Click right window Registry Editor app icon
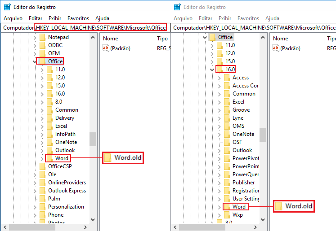336x231 pixels. click(177, 7)
